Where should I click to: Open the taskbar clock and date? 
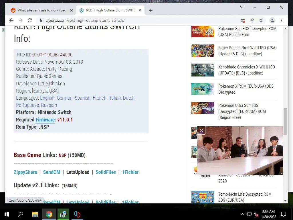tap(268, 214)
